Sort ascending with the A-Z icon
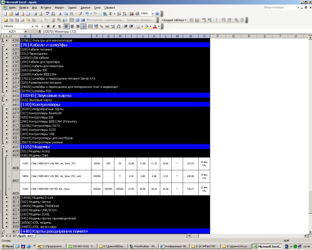Image resolution: width=312 pixels, height=250 pixels. 119,14
